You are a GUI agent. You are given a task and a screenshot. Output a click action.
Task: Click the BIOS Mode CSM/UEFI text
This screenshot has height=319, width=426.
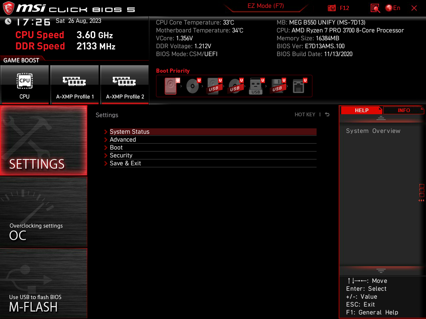(x=187, y=54)
